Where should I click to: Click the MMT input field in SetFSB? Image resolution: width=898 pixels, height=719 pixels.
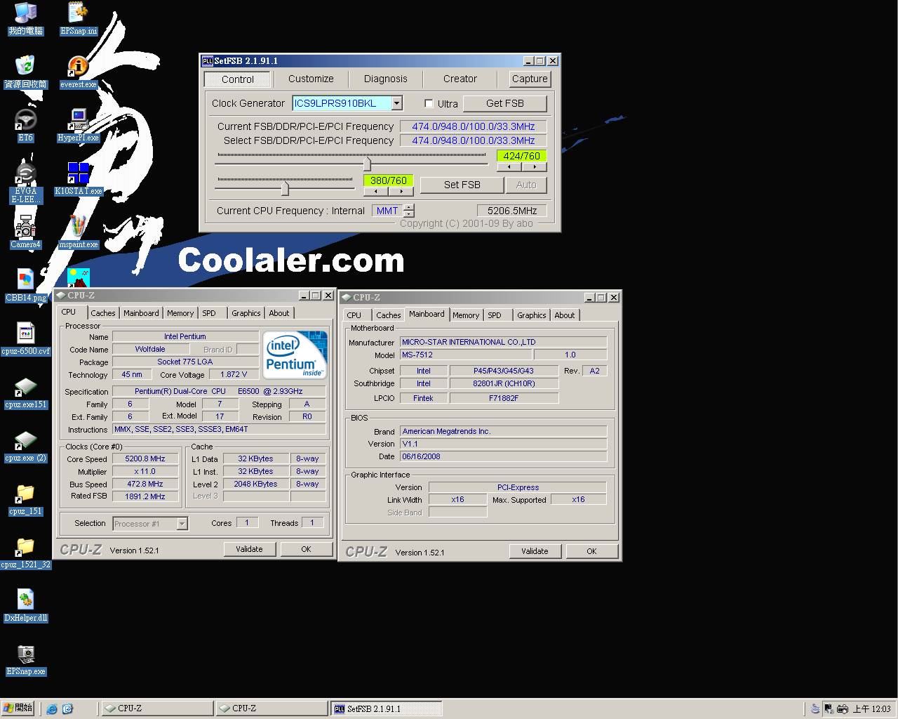387,211
